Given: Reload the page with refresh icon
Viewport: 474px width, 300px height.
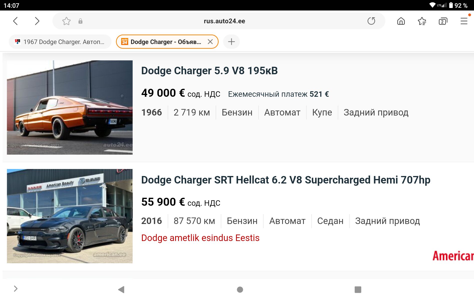Looking at the screenshot, I should click(371, 21).
